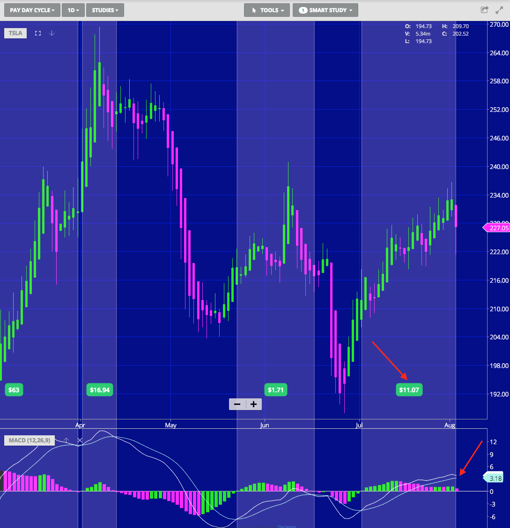
Task: Click the close value 202.52
Action: coord(460,34)
